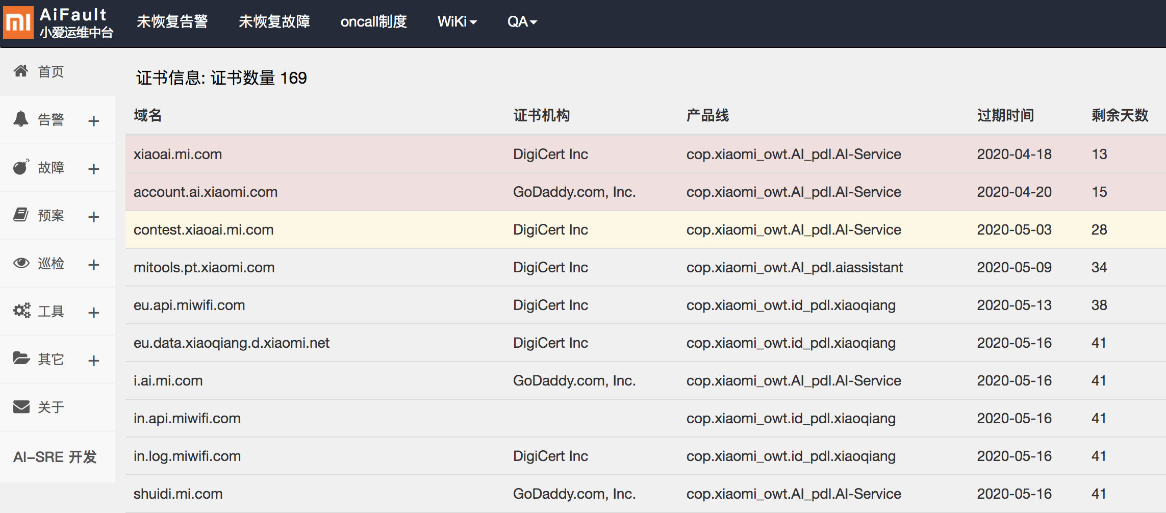Open oncall制度 in top navigation
The height and width of the screenshot is (513, 1166).
pyautogui.click(x=373, y=21)
